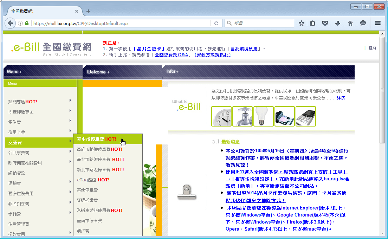Open a new tab with plus button

[x=88, y=11]
